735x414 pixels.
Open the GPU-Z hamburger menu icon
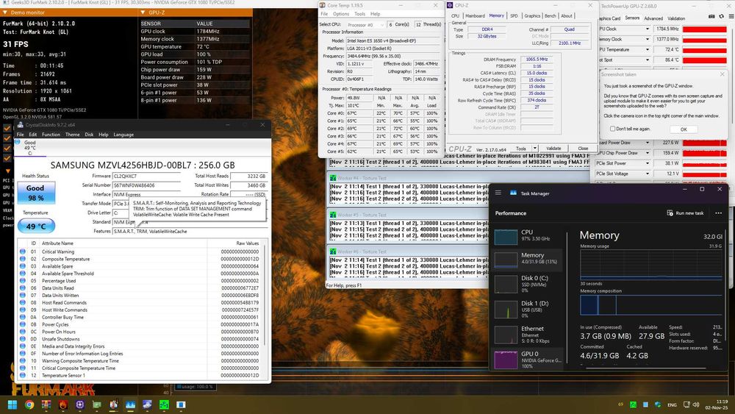[x=731, y=16]
